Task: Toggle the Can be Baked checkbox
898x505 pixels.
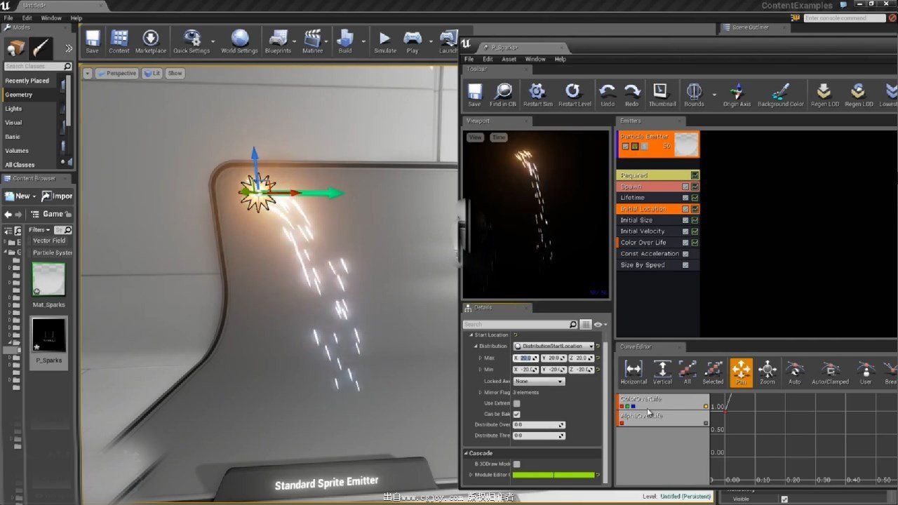Action: coord(516,414)
